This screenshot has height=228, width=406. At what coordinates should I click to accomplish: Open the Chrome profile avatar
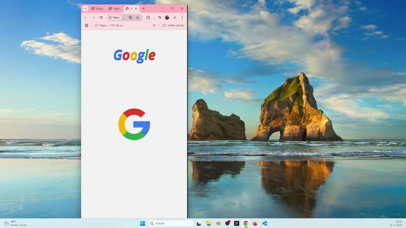click(167, 17)
